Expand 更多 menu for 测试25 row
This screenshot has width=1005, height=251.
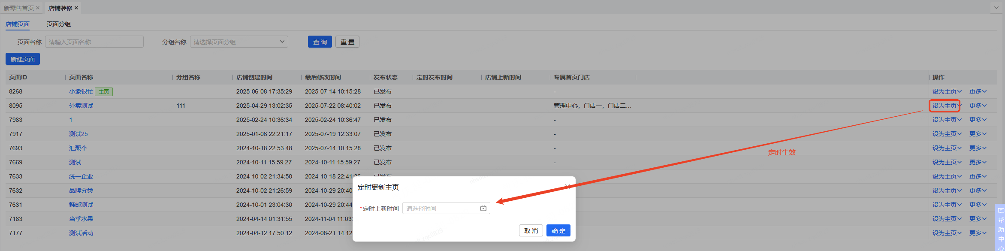pyautogui.click(x=978, y=134)
